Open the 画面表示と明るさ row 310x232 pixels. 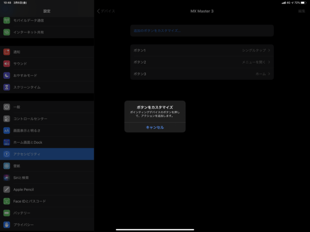click(47, 130)
